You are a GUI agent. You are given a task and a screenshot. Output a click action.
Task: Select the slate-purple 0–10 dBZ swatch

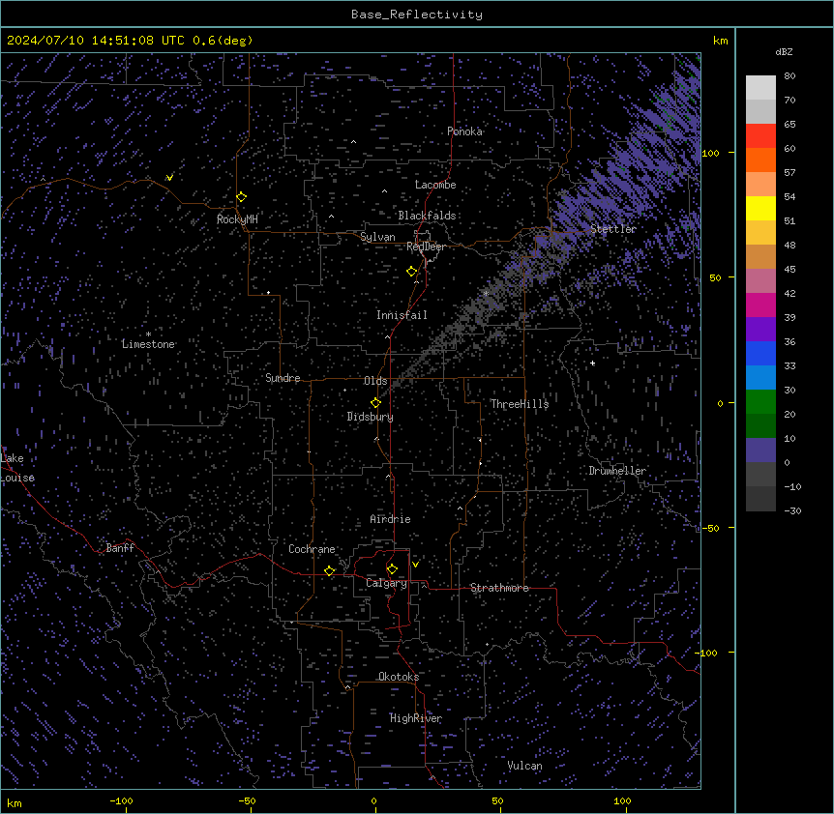[x=760, y=451]
